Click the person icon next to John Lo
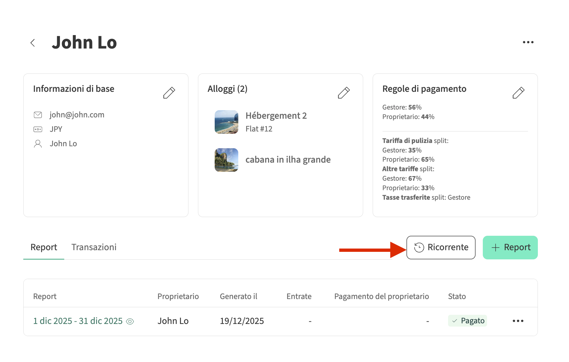This screenshot has height=362, width=569. pyautogui.click(x=38, y=144)
